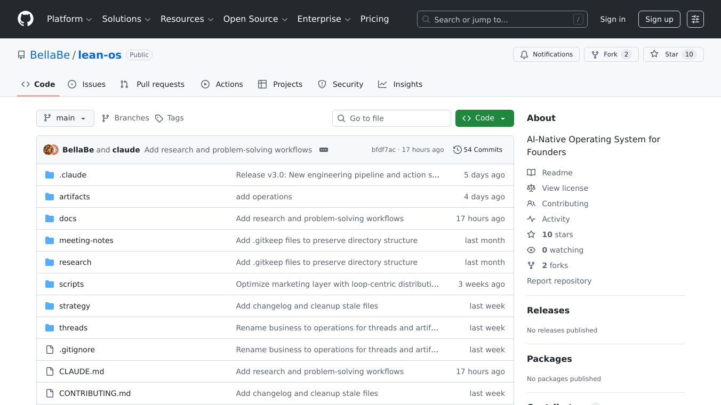The height and width of the screenshot is (405, 721).
Task: Open the Insights tab
Action: (400, 84)
